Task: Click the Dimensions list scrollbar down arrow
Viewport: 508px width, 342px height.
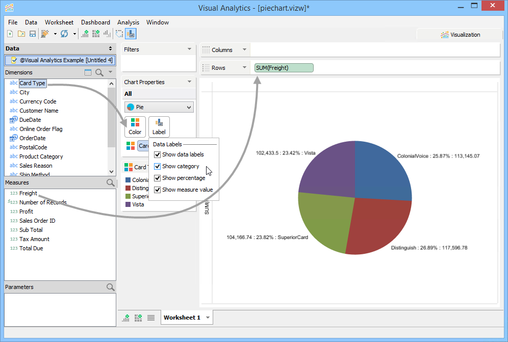Action: pos(112,172)
